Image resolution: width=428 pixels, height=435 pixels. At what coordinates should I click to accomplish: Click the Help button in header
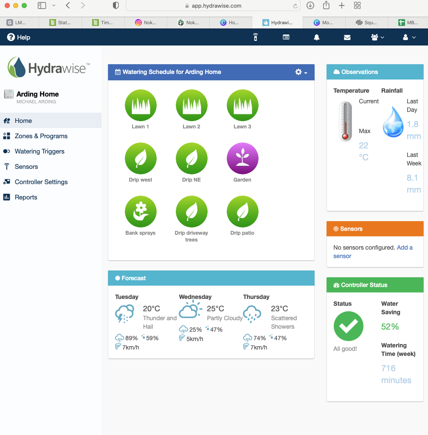tap(19, 37)
